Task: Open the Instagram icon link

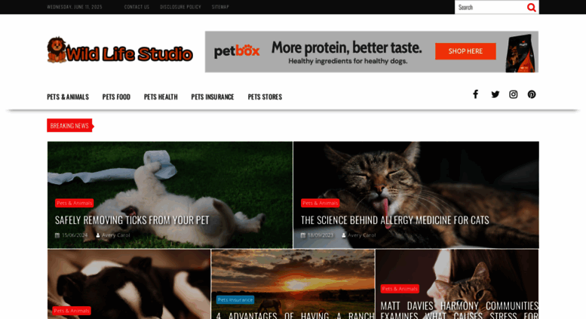Action: click(514, 94)
